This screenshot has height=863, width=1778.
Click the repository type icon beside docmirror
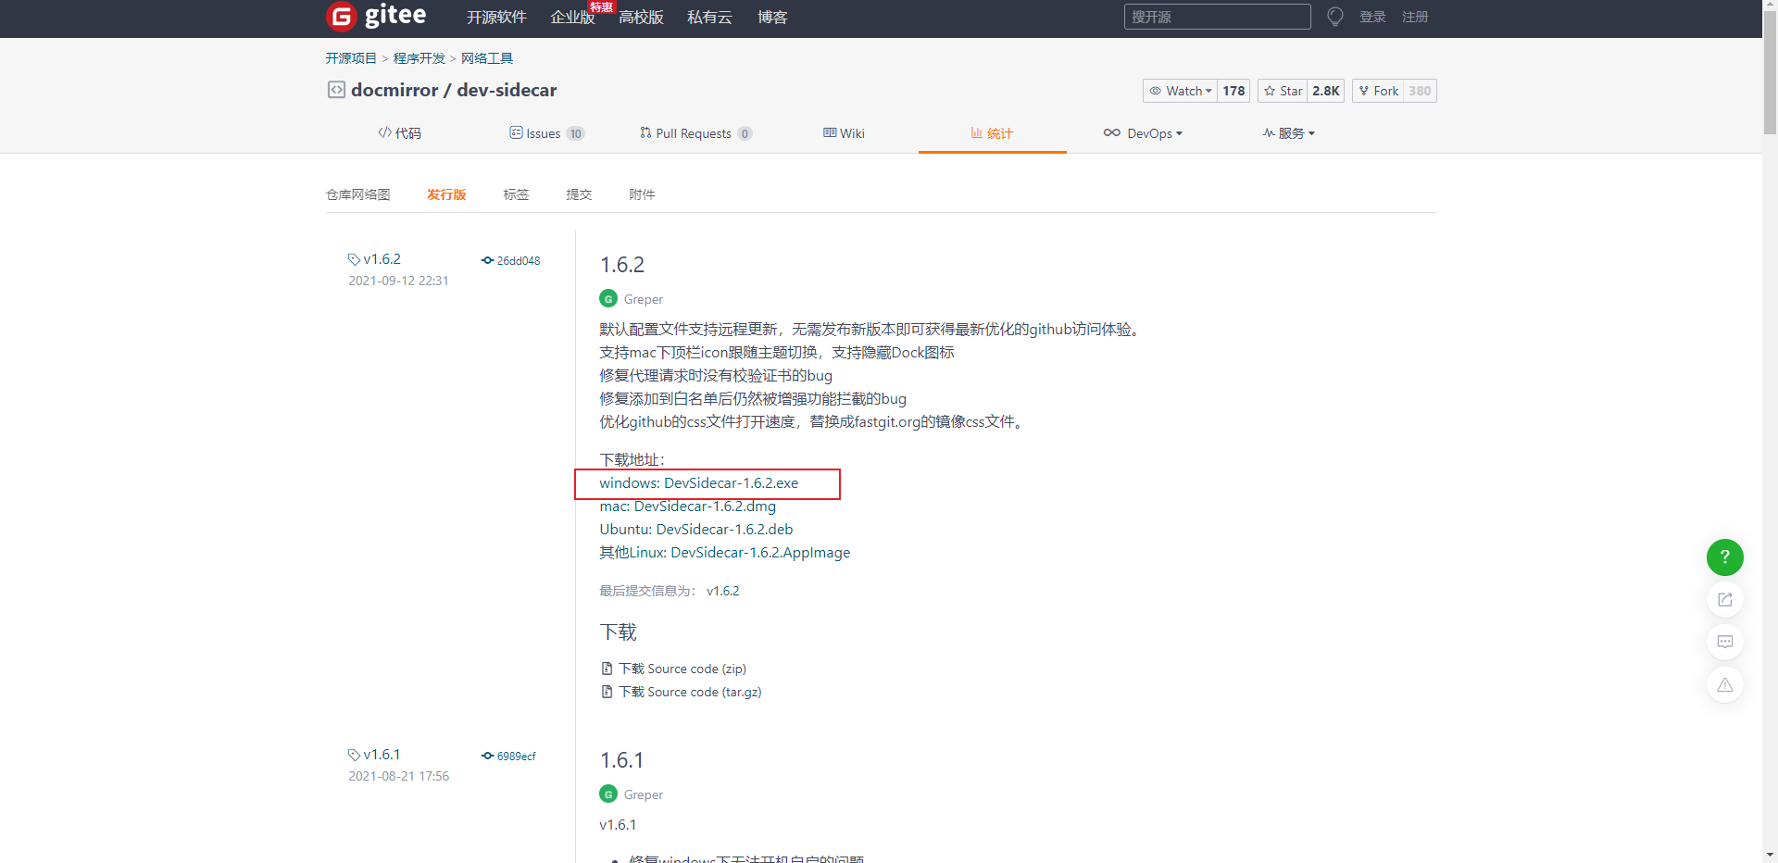point(336,90)
